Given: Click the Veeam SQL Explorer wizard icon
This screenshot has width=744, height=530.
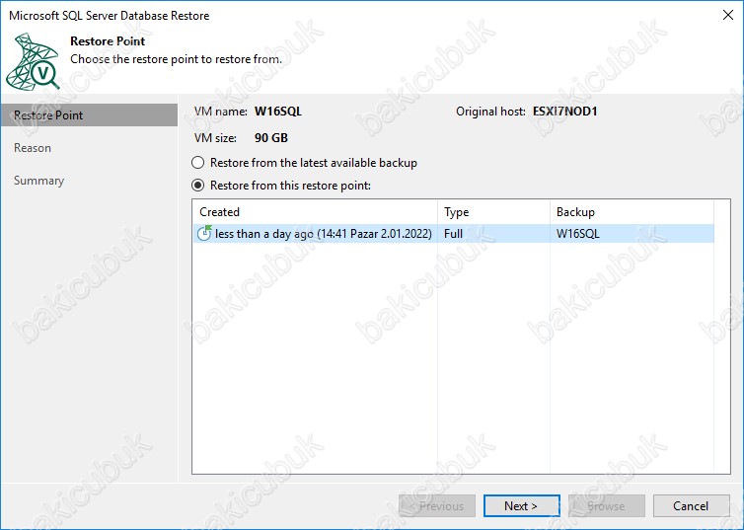Looking at the screenshot, I should 33,61.
